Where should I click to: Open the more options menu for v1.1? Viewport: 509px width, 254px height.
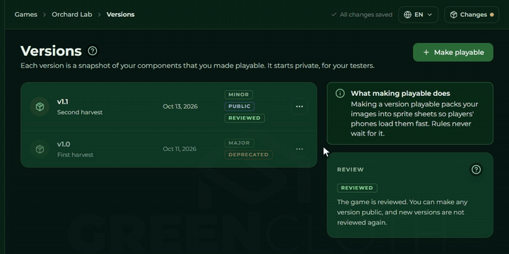coord(299,107)
